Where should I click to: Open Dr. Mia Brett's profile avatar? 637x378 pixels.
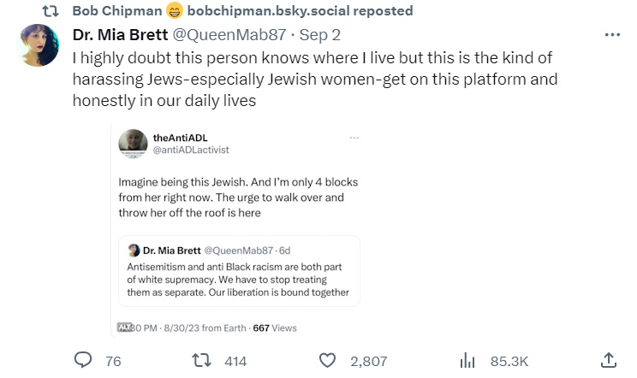39,45
